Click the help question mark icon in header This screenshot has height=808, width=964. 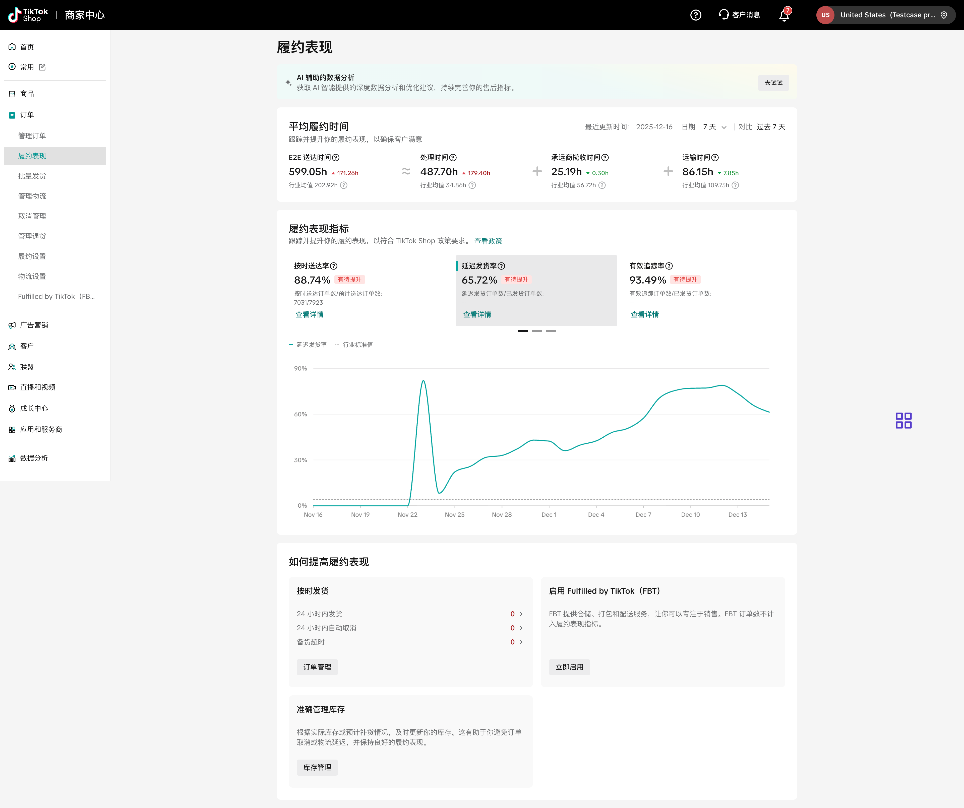(695, 15)
